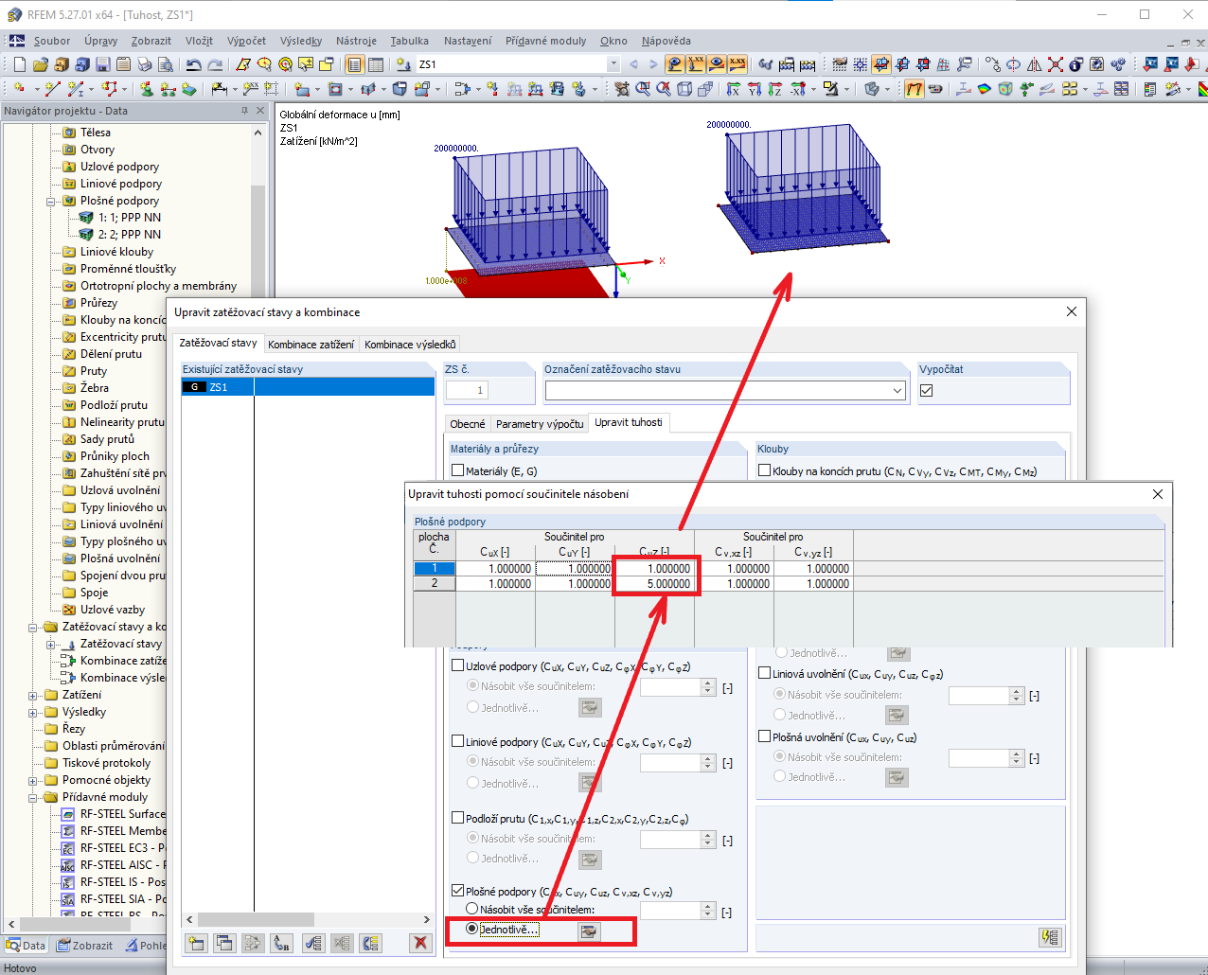Image resolution: width=1208 pixels, height=975 pixels.
Task: Click renumber load cases A-B icon
Action: (x=281, y=943)
